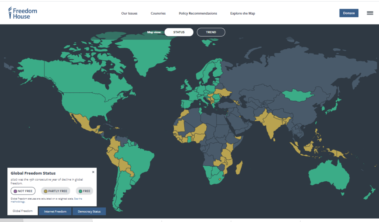Open Policy Recommendations menu item

coord(198,14)
